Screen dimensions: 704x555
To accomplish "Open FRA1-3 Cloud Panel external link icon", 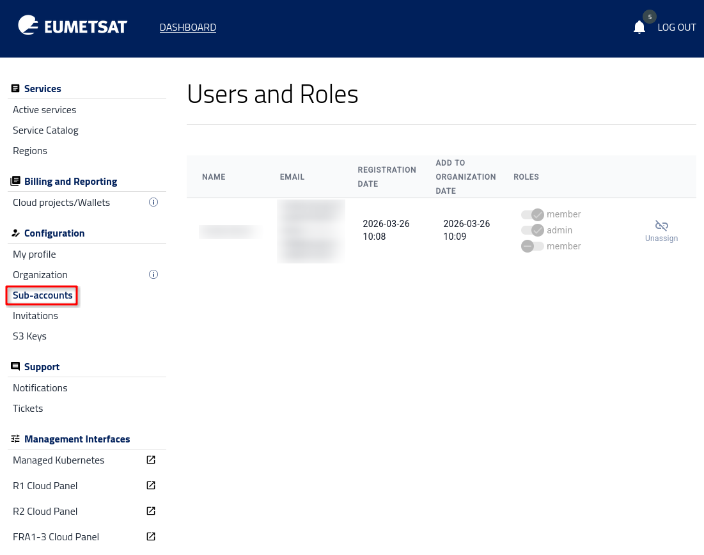I will pos(151,536).
